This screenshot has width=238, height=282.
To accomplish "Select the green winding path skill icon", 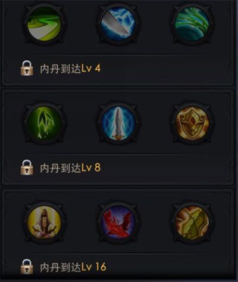I will click(44, 24).
